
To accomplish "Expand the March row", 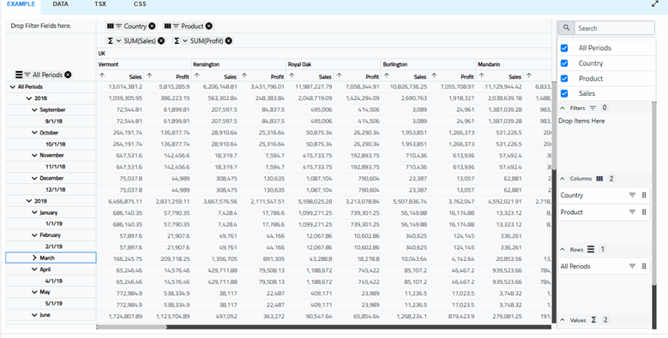I will 34,258.
